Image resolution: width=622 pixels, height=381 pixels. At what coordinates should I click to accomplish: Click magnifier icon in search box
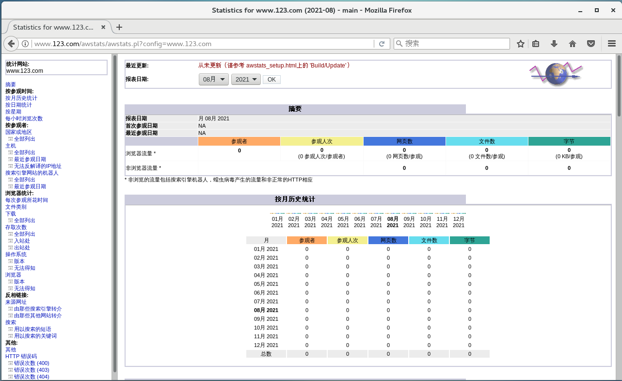[399, 44]
